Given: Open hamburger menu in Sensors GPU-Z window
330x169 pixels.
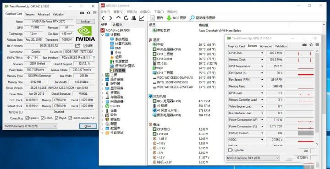Looking at the screenshot, I should pyautogui.click(x=317, y=45).
